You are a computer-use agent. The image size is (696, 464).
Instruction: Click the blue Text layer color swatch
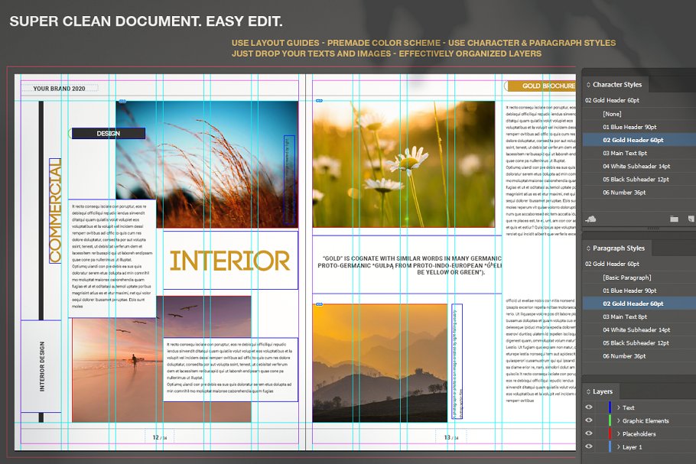tap(609, 407)
